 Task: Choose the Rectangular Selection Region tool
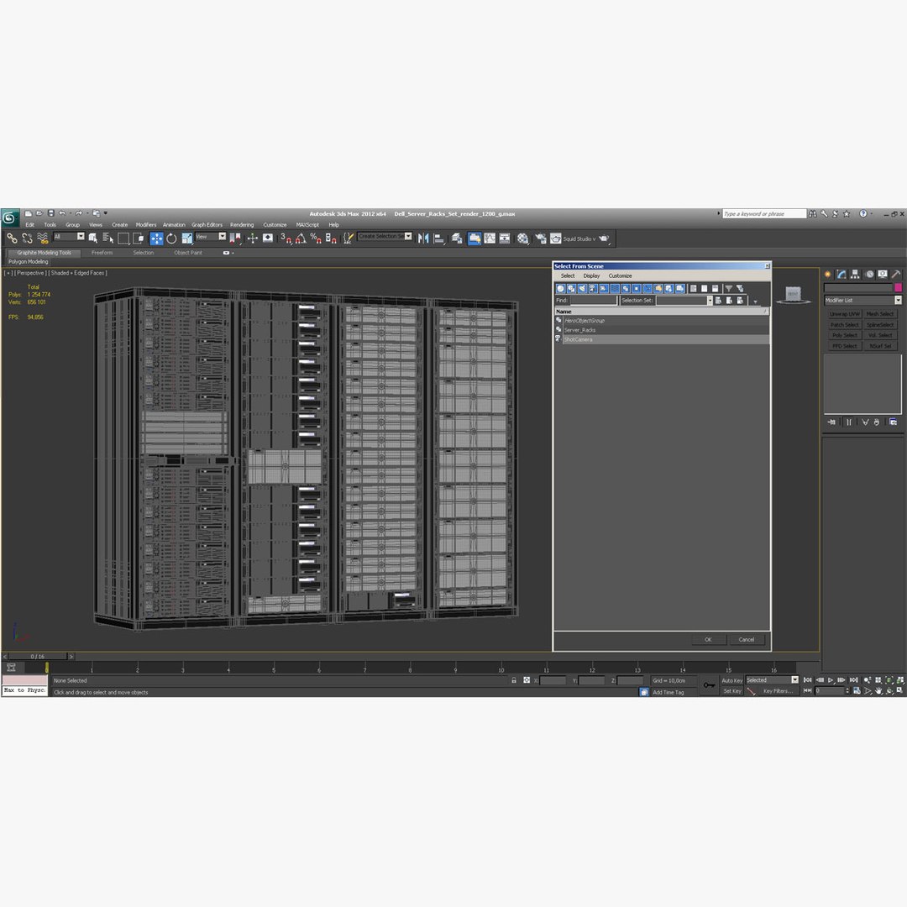click(x=123, y=238)
